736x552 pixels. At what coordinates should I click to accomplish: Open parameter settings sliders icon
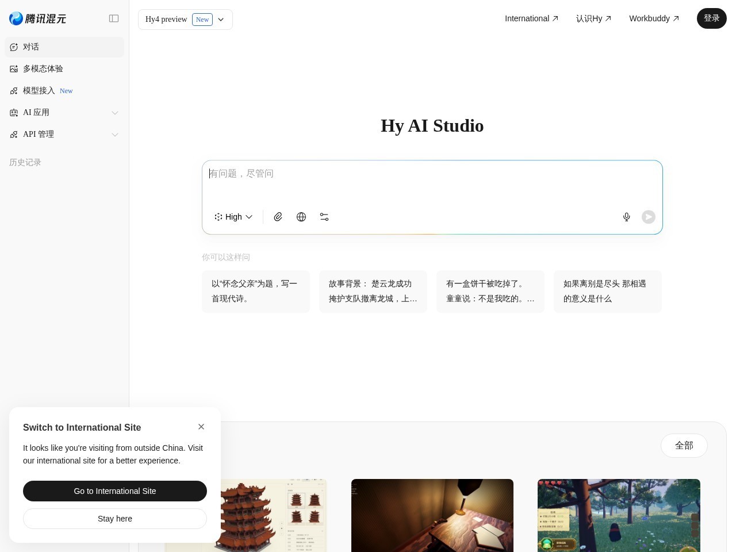point(324,217)
